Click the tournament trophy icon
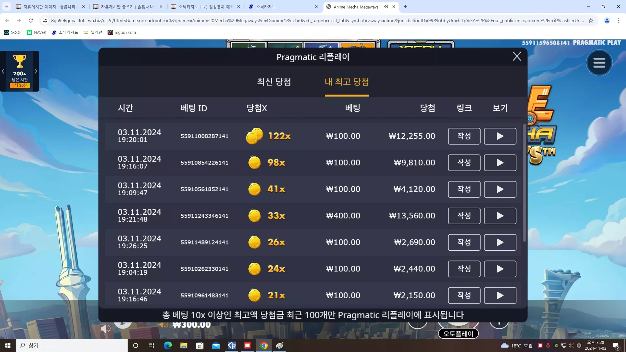The height and width of the screenshot is (352, 626). point(20,61)
